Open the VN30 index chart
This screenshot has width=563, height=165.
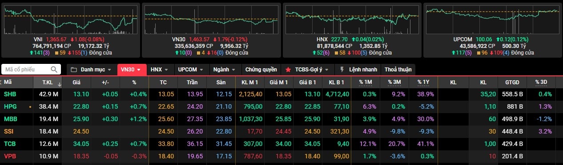(x=211, y=20)
